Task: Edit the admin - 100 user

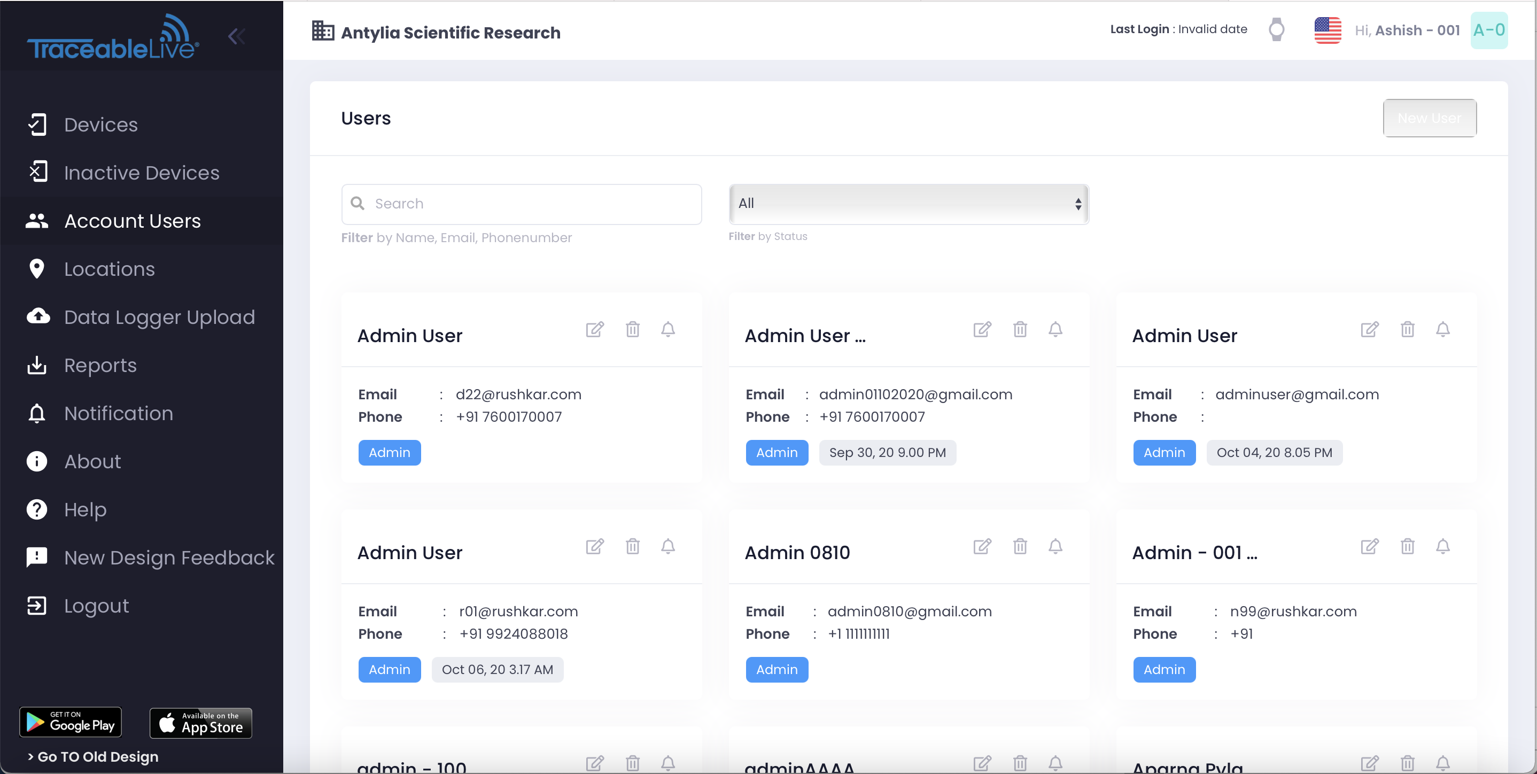Action: (595, 763)
